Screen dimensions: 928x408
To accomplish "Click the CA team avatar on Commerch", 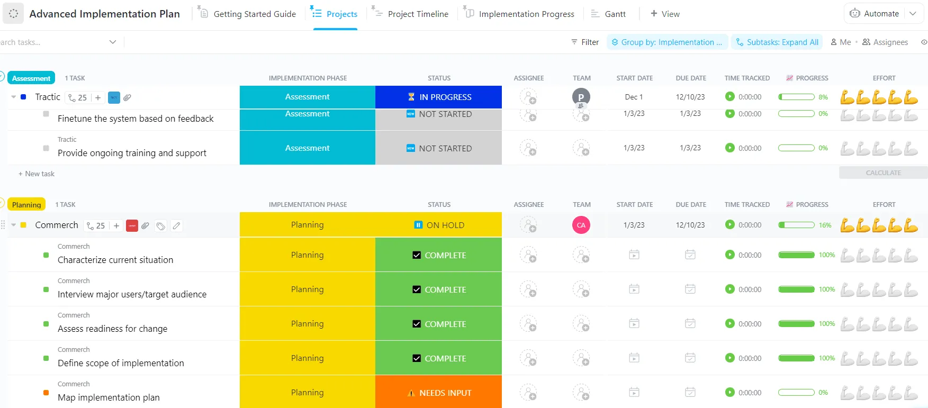I will click(x=581, y=225).
